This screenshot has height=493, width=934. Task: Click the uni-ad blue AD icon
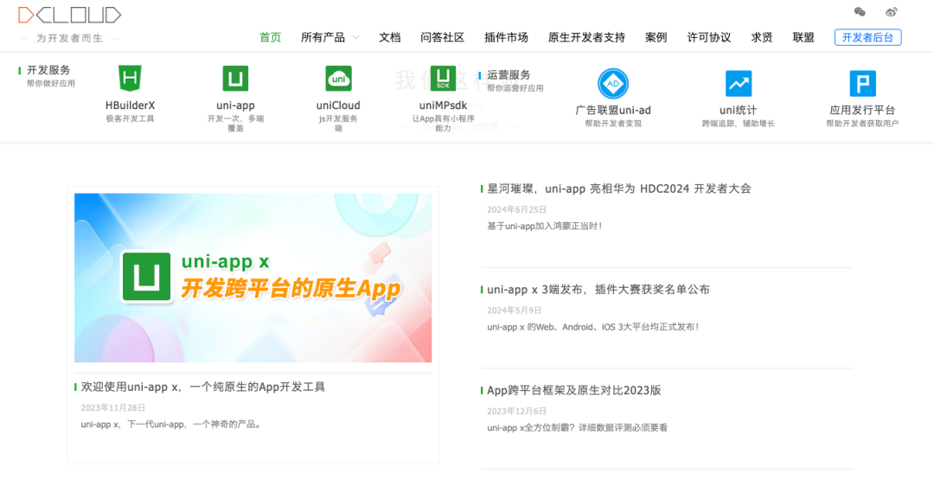613,83
